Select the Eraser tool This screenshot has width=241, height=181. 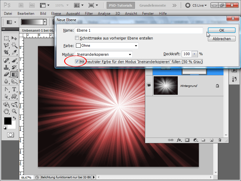6,74
